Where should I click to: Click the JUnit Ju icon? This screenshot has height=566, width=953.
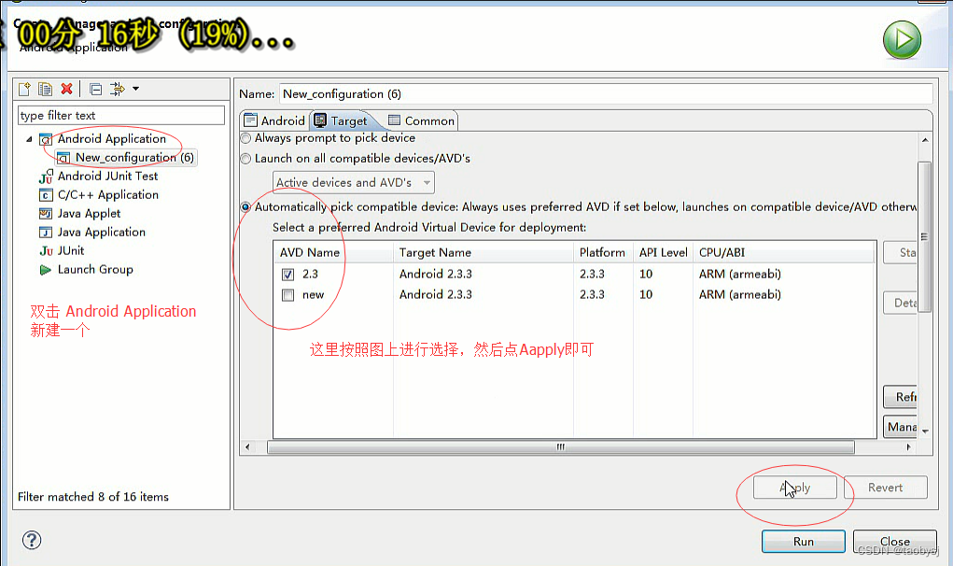pos(46,251)
